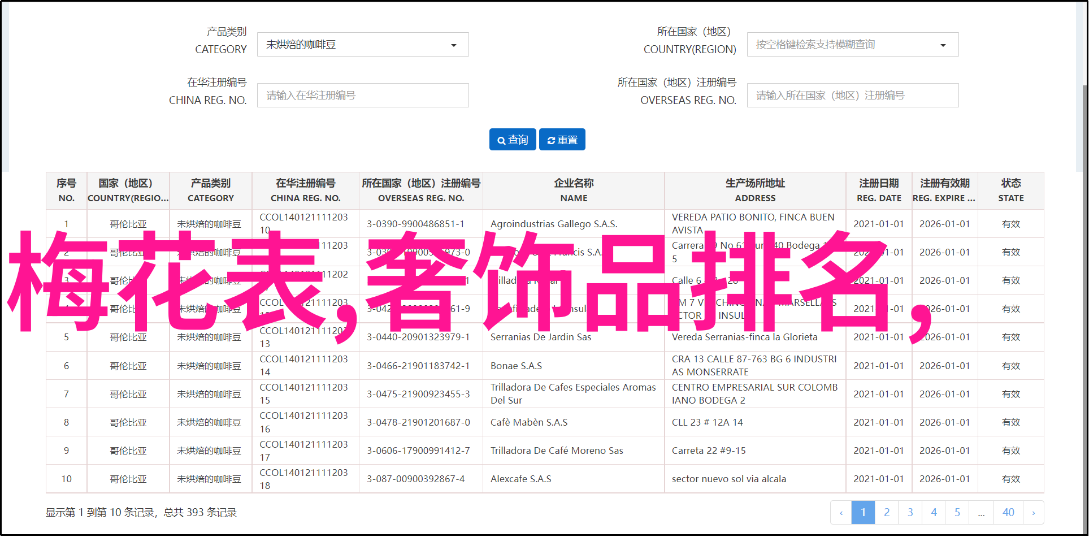Click the 在华注册编号 CHINA REG. NO. header

coord(305,190)
